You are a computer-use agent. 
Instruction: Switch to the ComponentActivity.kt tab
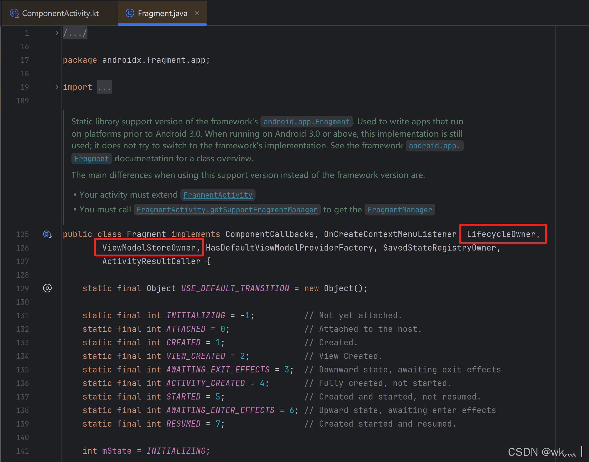coord(60,13)
